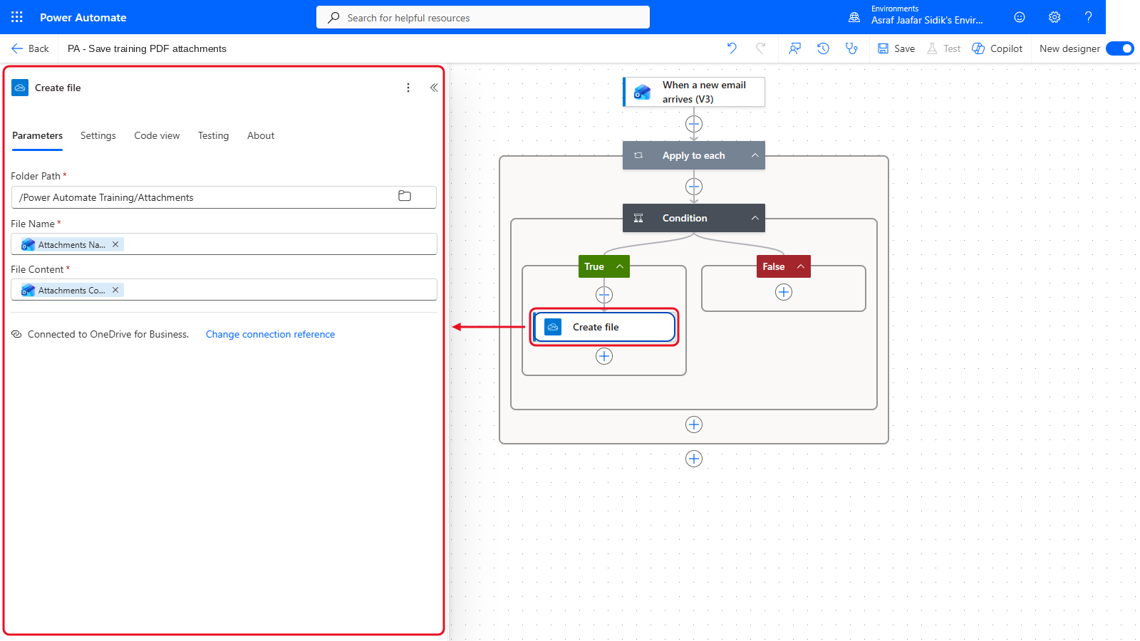Open Create file more options menu
This screenshot has width=1140, height=641.
tap(408, 88)
